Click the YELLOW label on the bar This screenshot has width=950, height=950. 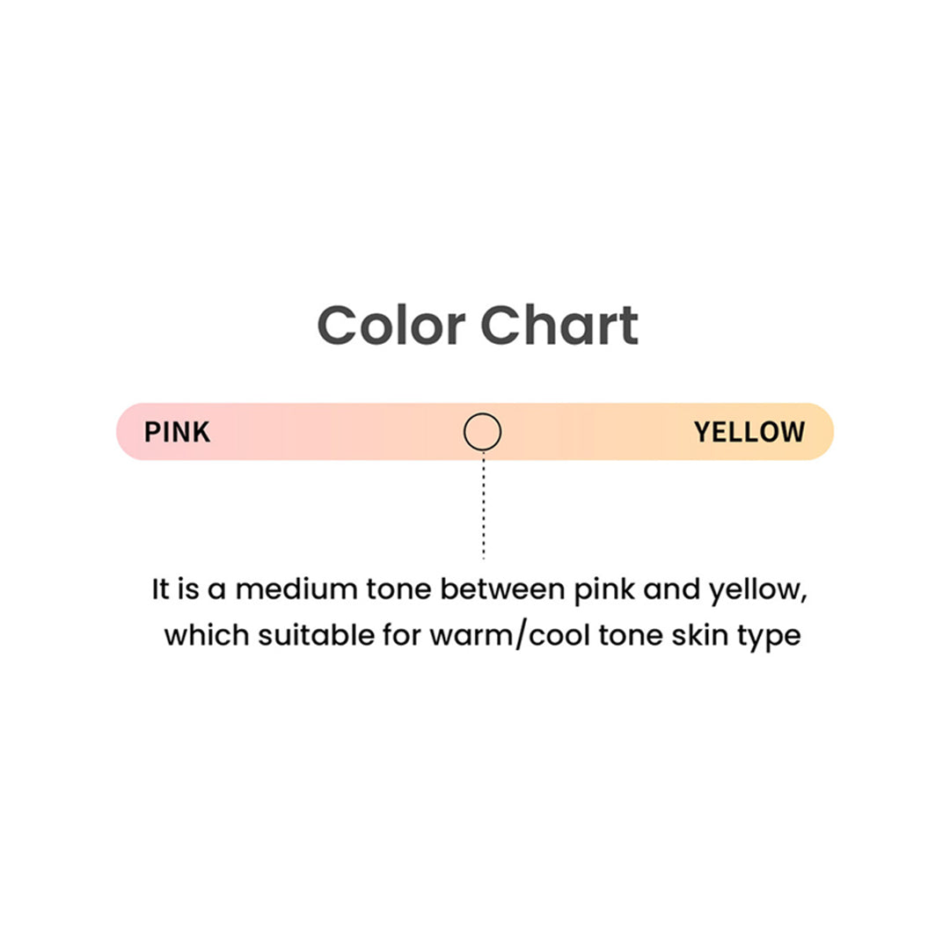pos(749,433)
